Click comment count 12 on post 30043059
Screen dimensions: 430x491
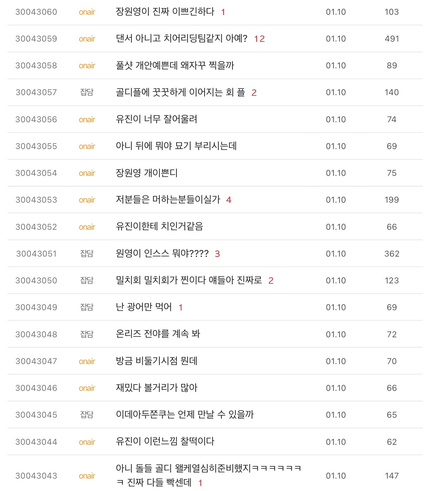(259, 39)
